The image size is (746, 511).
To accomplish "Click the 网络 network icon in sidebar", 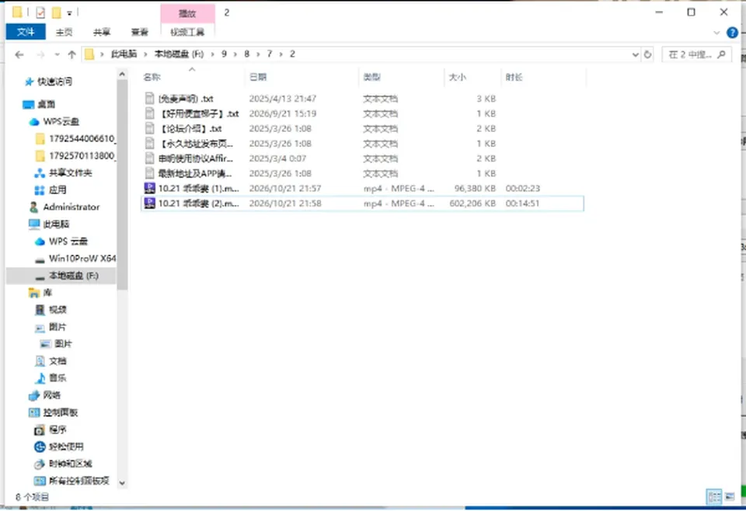I will (x=33, y=395).
